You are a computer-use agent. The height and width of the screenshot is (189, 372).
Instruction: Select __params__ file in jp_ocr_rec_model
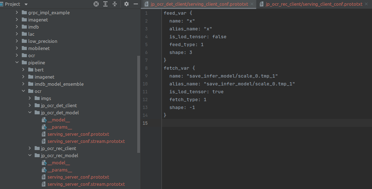point(60,170)
